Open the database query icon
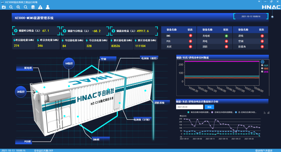Screen dimensions: 281x152 (x=33, y=7)
